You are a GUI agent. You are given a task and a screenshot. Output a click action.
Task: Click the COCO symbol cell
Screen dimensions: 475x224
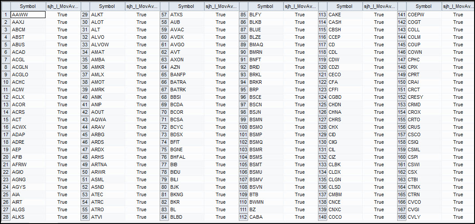345,217
